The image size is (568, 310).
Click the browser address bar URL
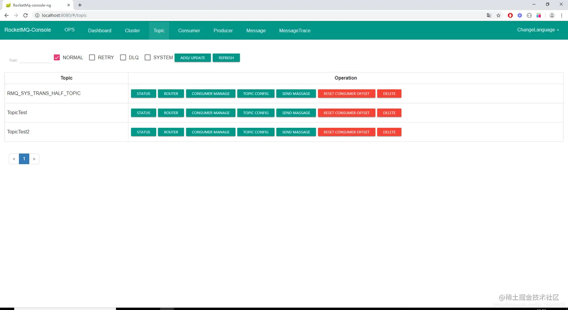click(x=64, y=15)
